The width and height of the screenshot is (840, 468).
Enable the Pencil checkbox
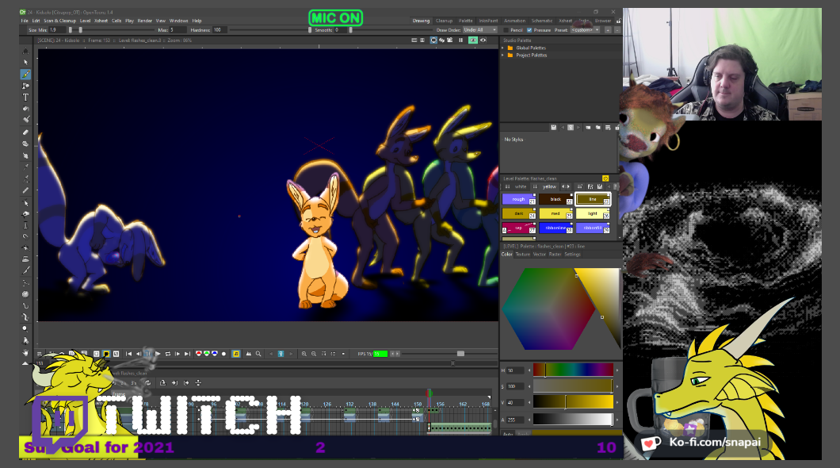point(506,30)
